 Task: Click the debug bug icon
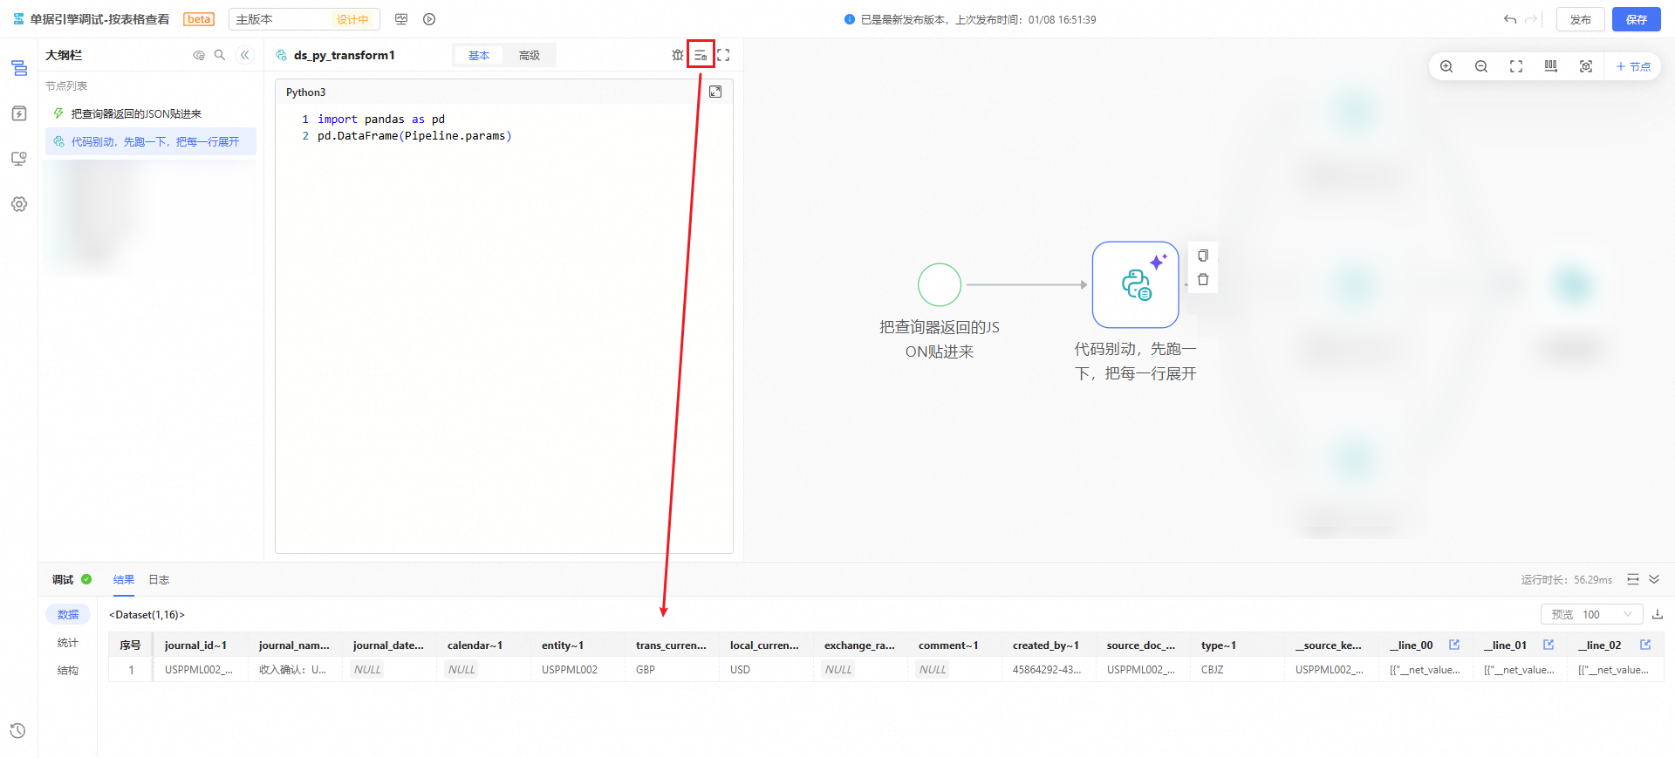point(678,55)
